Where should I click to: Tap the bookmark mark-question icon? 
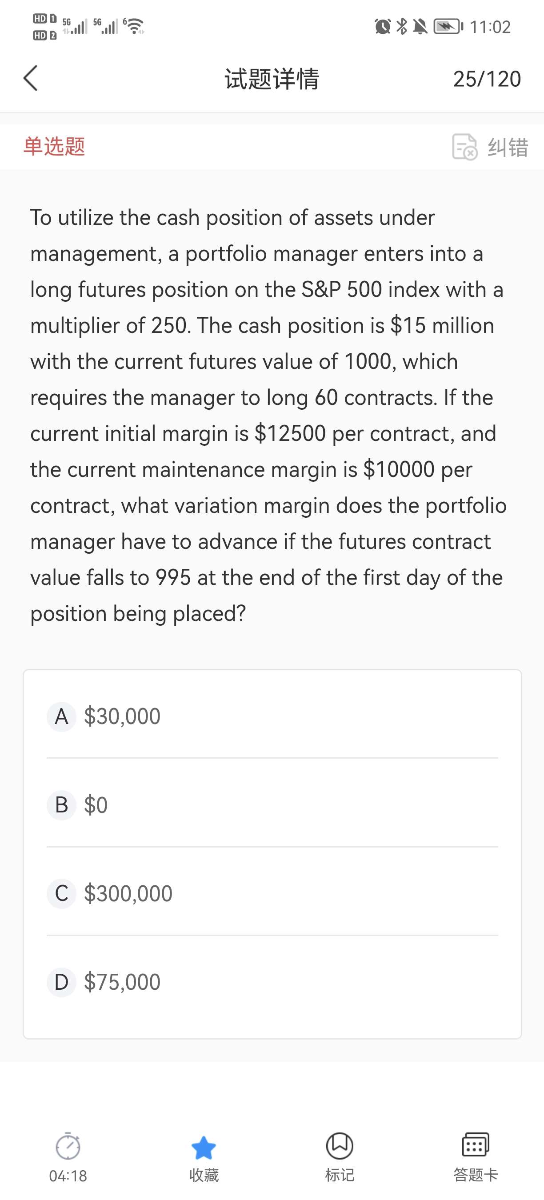(340, 1146)
